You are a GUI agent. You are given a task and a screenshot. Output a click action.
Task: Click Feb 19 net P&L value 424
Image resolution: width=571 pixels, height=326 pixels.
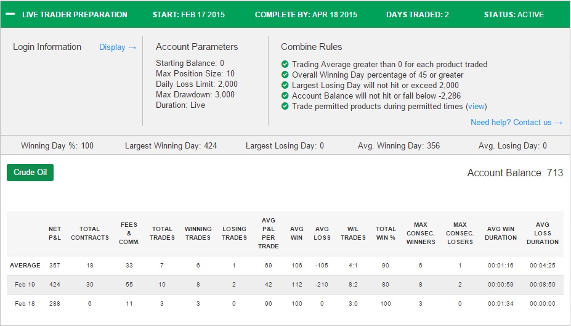coord(55,285)
